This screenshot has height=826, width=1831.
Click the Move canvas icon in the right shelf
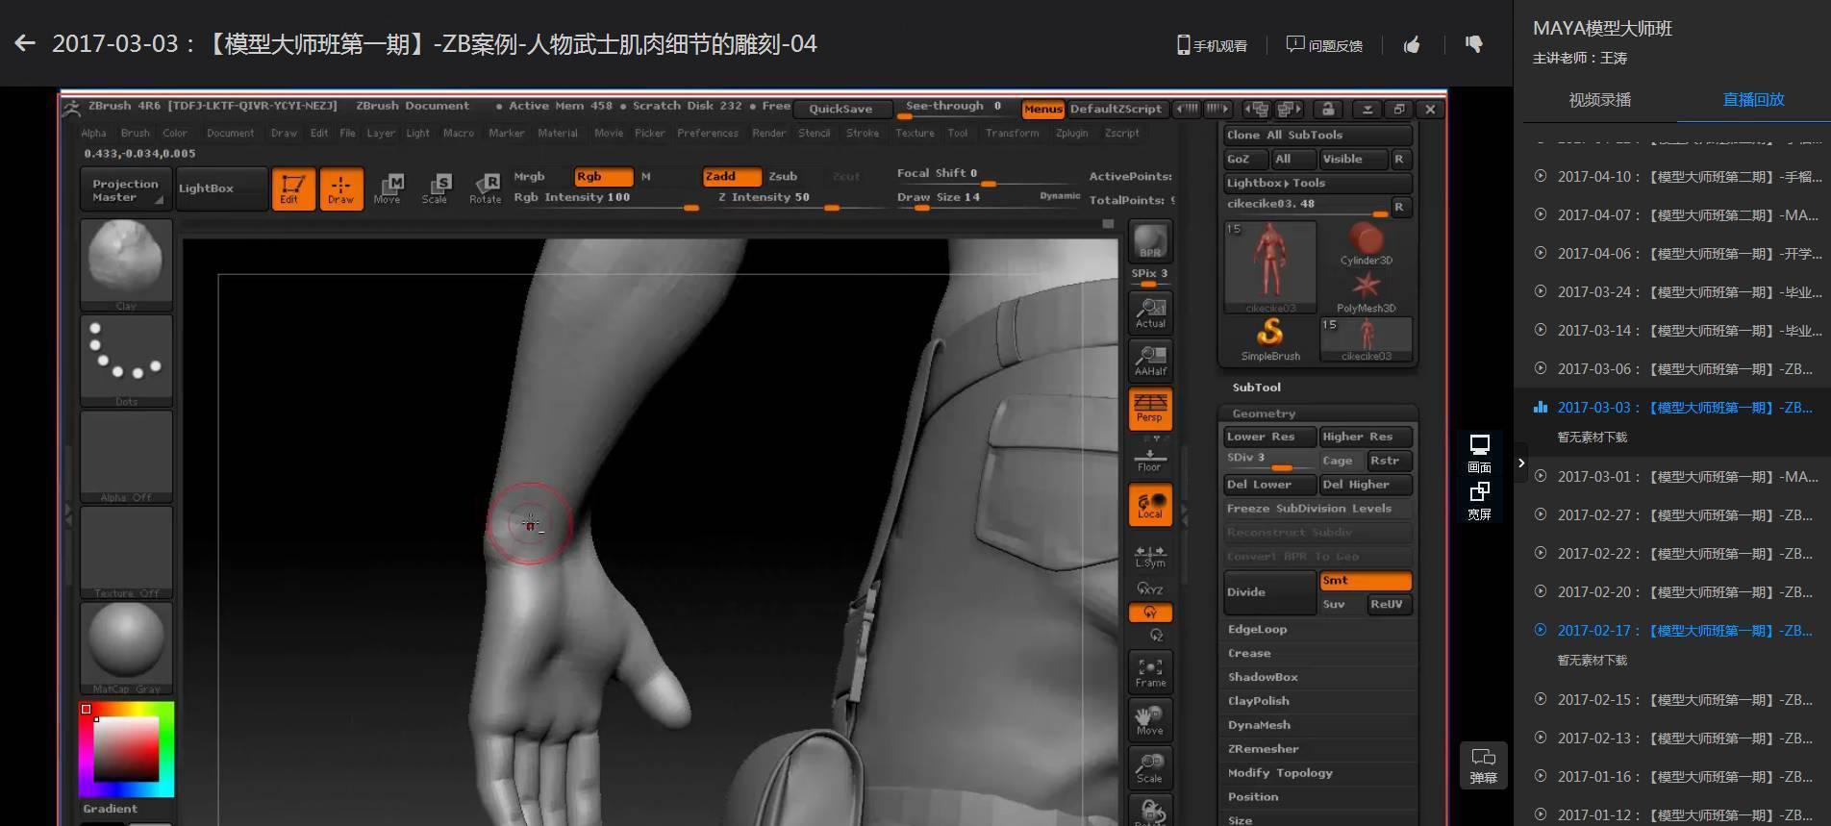(1150, 720)
